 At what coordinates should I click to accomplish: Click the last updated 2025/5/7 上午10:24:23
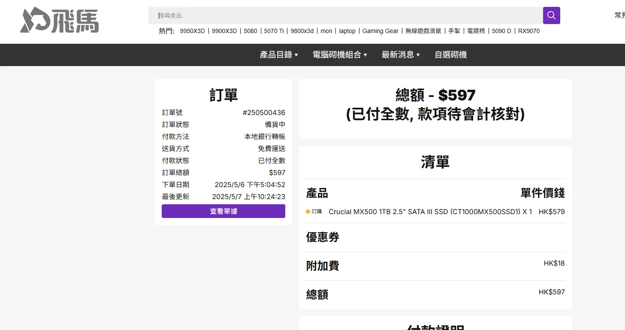(x=249, y=197)
